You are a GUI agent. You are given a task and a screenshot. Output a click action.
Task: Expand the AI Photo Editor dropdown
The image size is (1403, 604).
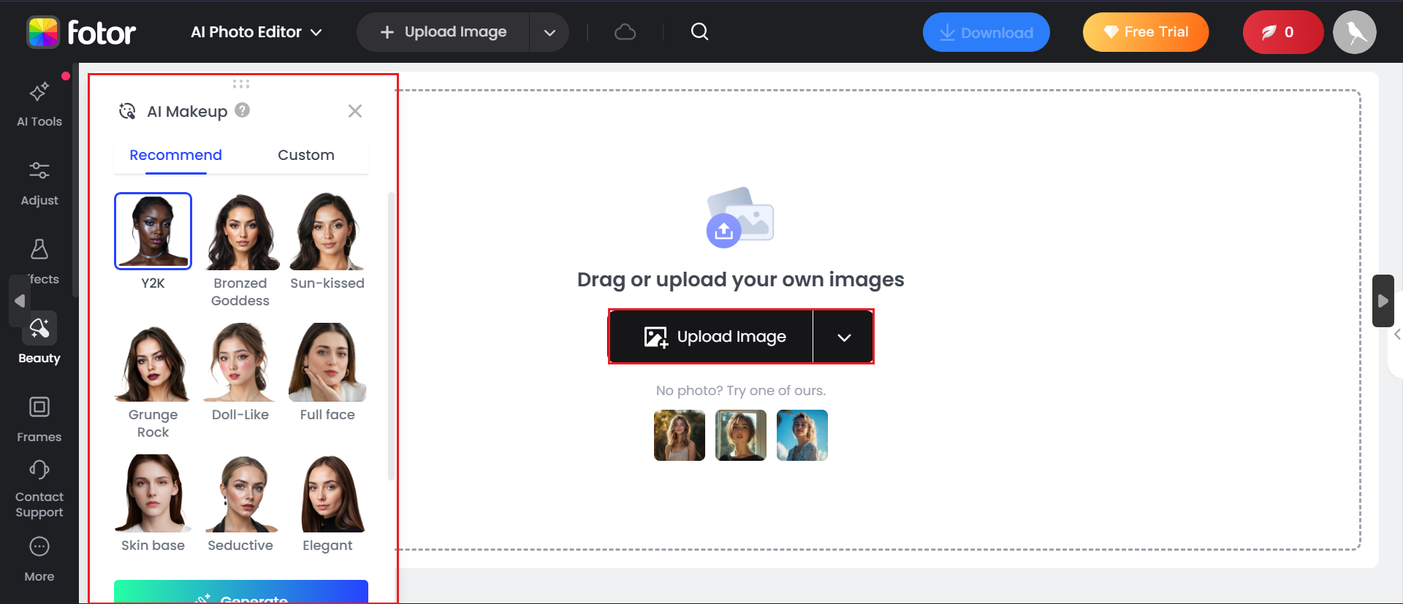pos(256,32)
